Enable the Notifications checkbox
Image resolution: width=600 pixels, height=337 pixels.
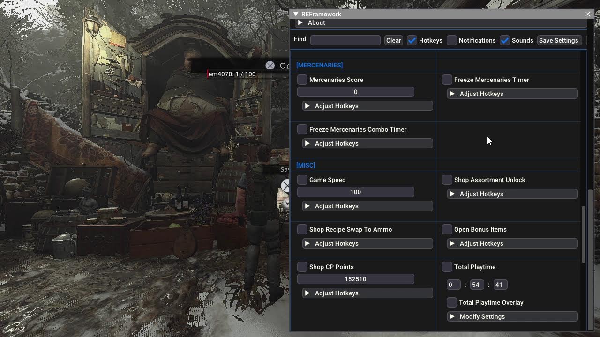[452, 40]
